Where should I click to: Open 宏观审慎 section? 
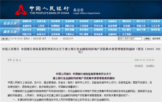[70, 21]
